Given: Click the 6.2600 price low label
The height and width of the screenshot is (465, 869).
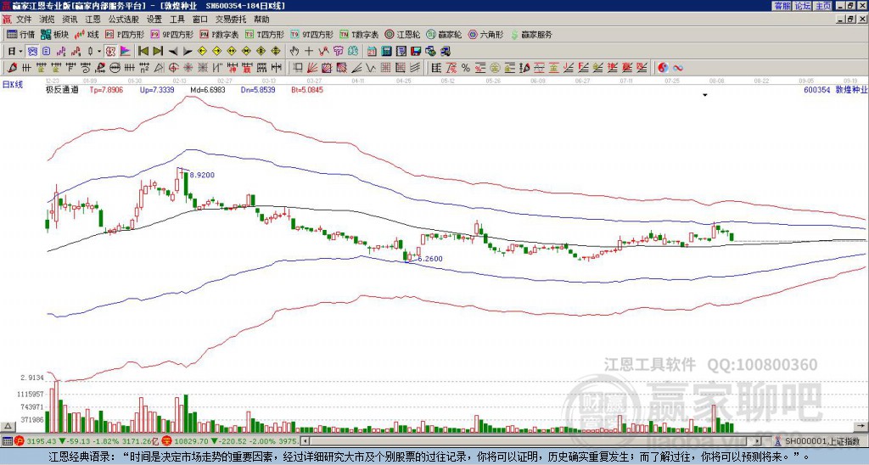Looking at the screenshot, I should [x=430, y=259].
